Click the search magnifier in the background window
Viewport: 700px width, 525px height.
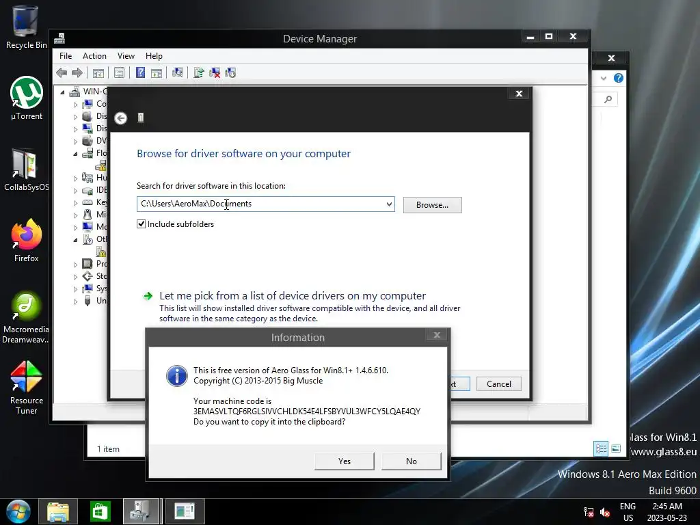tap(608, 99)
